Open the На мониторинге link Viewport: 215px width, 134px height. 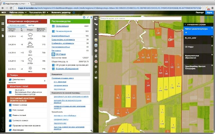(63, 31)
